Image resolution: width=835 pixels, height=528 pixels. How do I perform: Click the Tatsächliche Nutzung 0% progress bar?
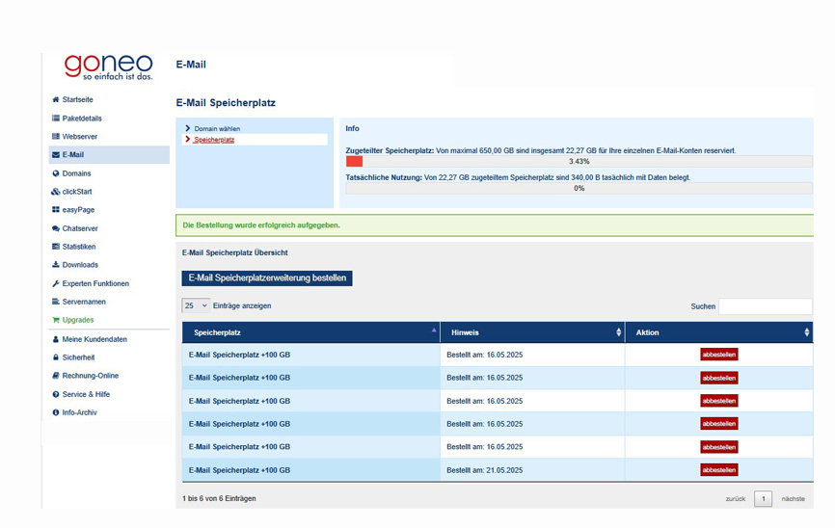coord(579,189)
